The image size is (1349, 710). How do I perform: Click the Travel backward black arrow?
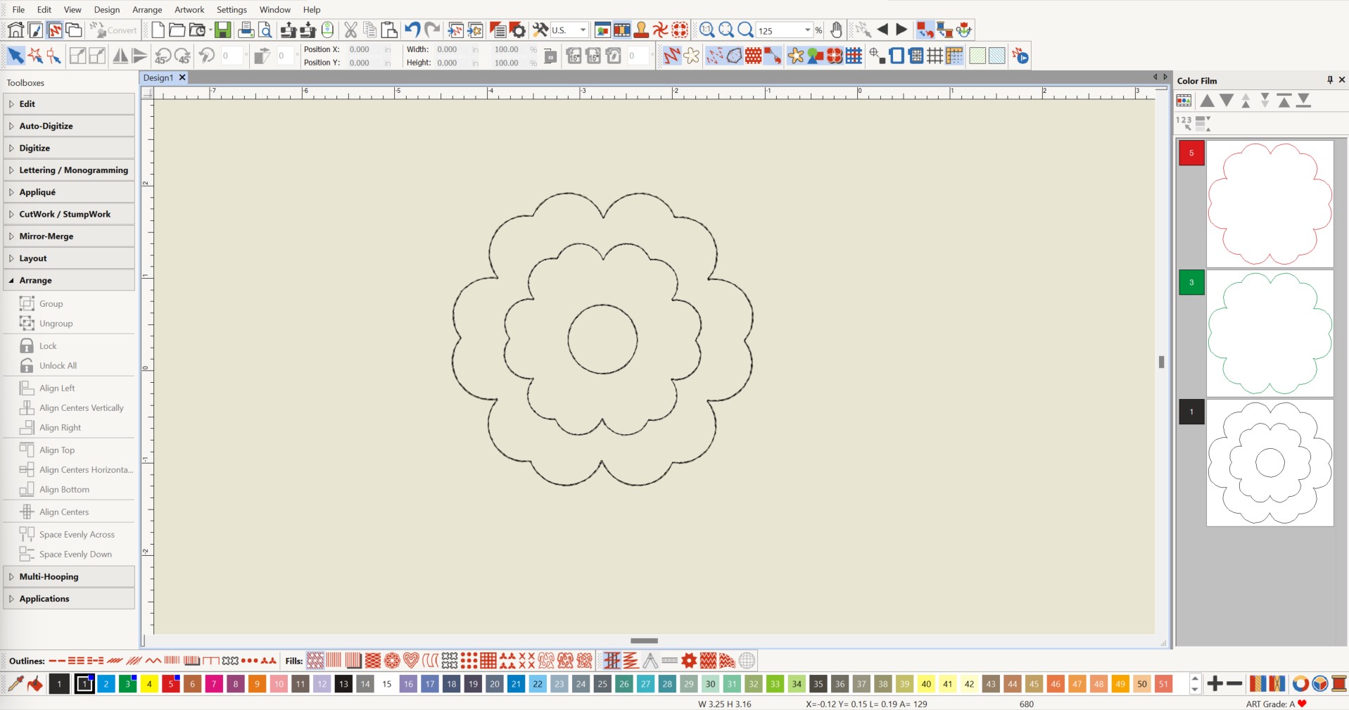click(882, 30)
